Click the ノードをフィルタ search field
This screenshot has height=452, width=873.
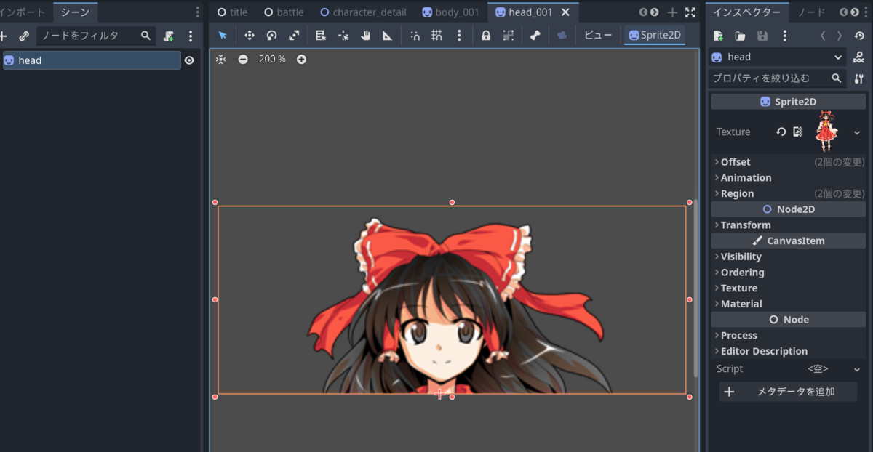pyautogui.click(x=95, y=36)
